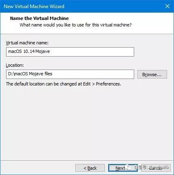Image resolution: width=174 pixels, height=175 pixels.
Task: Click the 'Name the Virtual Machine' heading
Action: pyautogui.click(x=39, y=18)
